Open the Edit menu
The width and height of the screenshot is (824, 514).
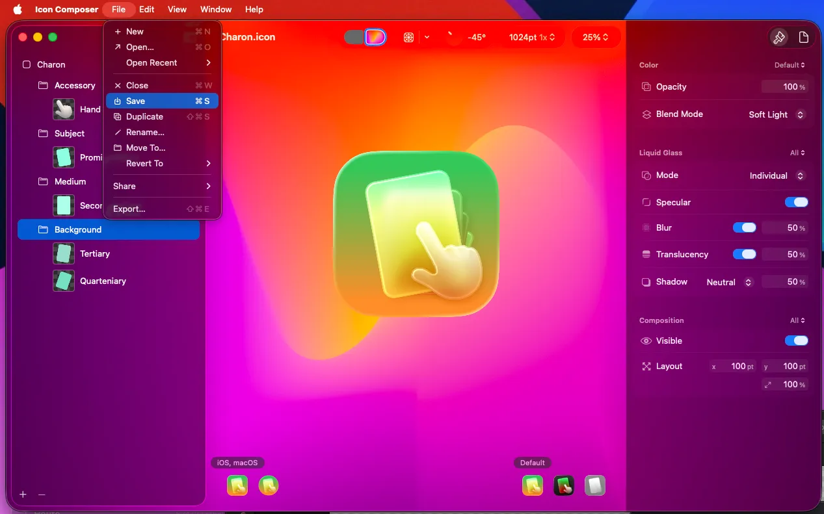147,9
